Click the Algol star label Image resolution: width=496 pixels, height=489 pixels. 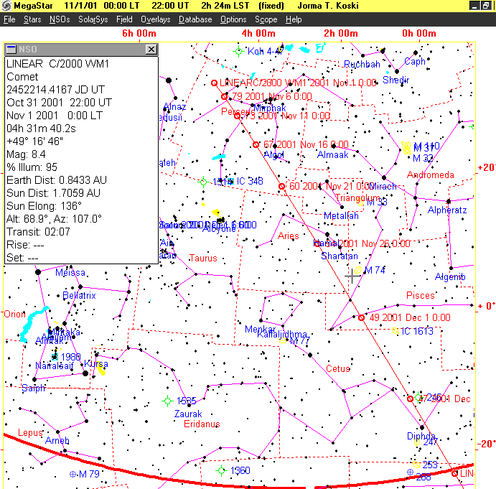(273, 155)
